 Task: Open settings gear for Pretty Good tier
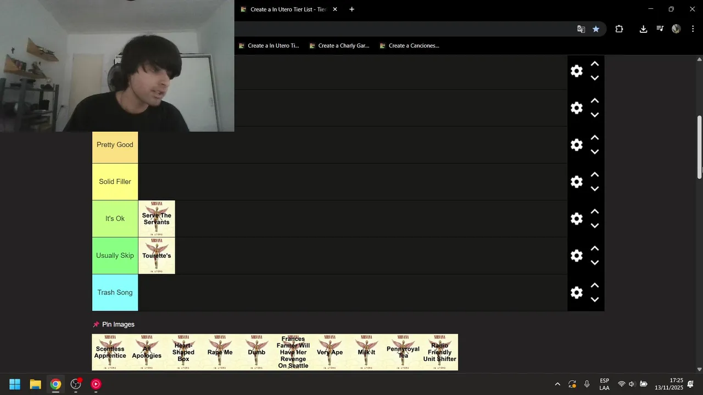576,145
